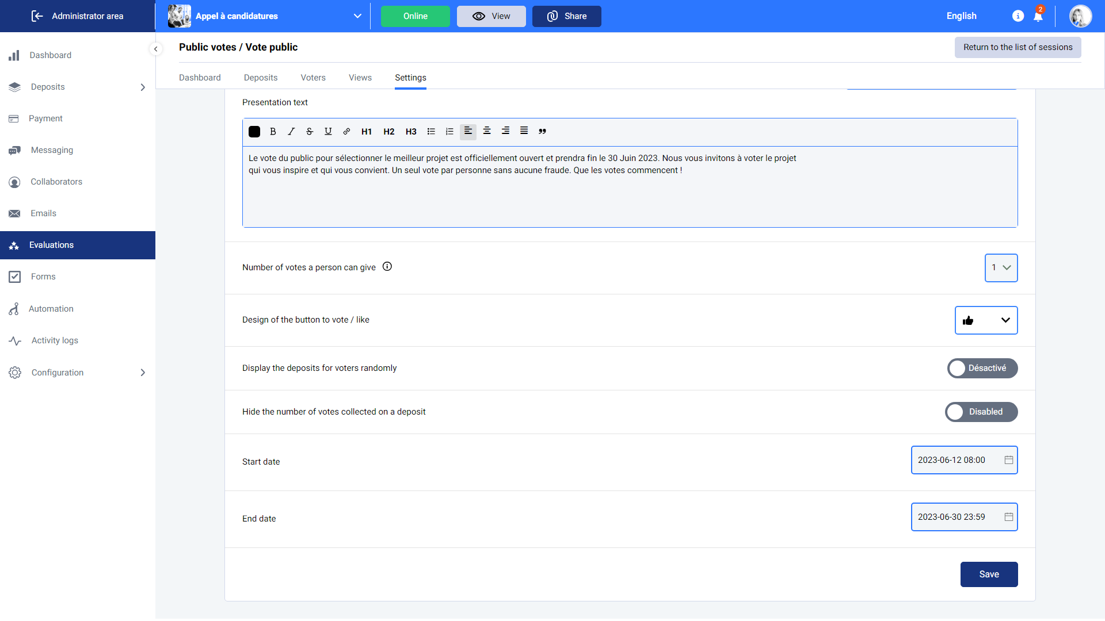Switch to the Voters tab
Screen dimensions: 1105x621
coord(313,78)
